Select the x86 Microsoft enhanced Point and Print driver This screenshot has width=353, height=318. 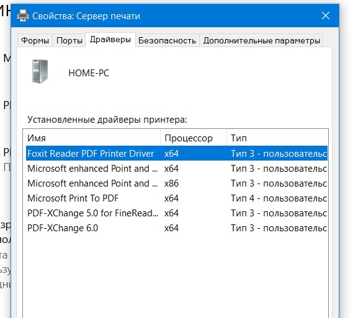click(x=177, y=183)
